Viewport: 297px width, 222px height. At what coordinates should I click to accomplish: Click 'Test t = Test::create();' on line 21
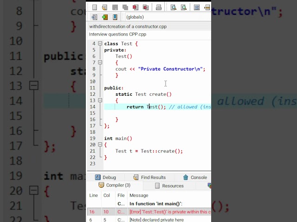pos(149,151)
